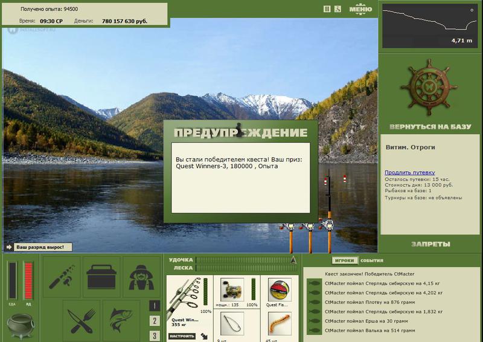
Task: Click 'Рыбаков на базе: 1' text
Action: [x=408, y=191]
